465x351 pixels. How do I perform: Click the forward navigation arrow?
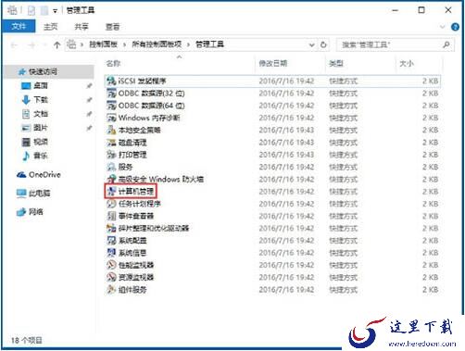tap(31, 45)
